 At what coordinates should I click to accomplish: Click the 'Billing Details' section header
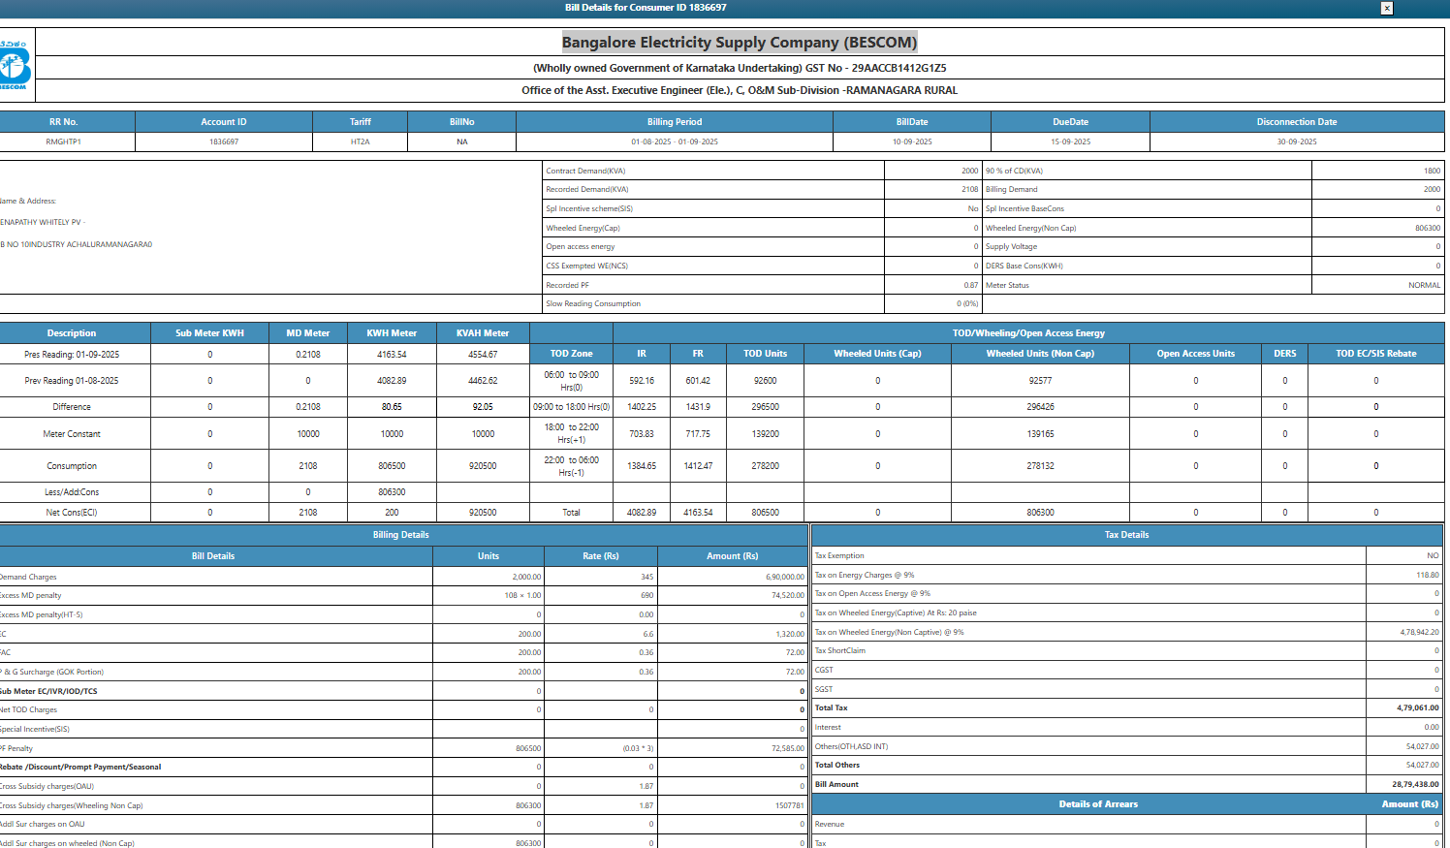pyautogui.click(x=401, y=535)
